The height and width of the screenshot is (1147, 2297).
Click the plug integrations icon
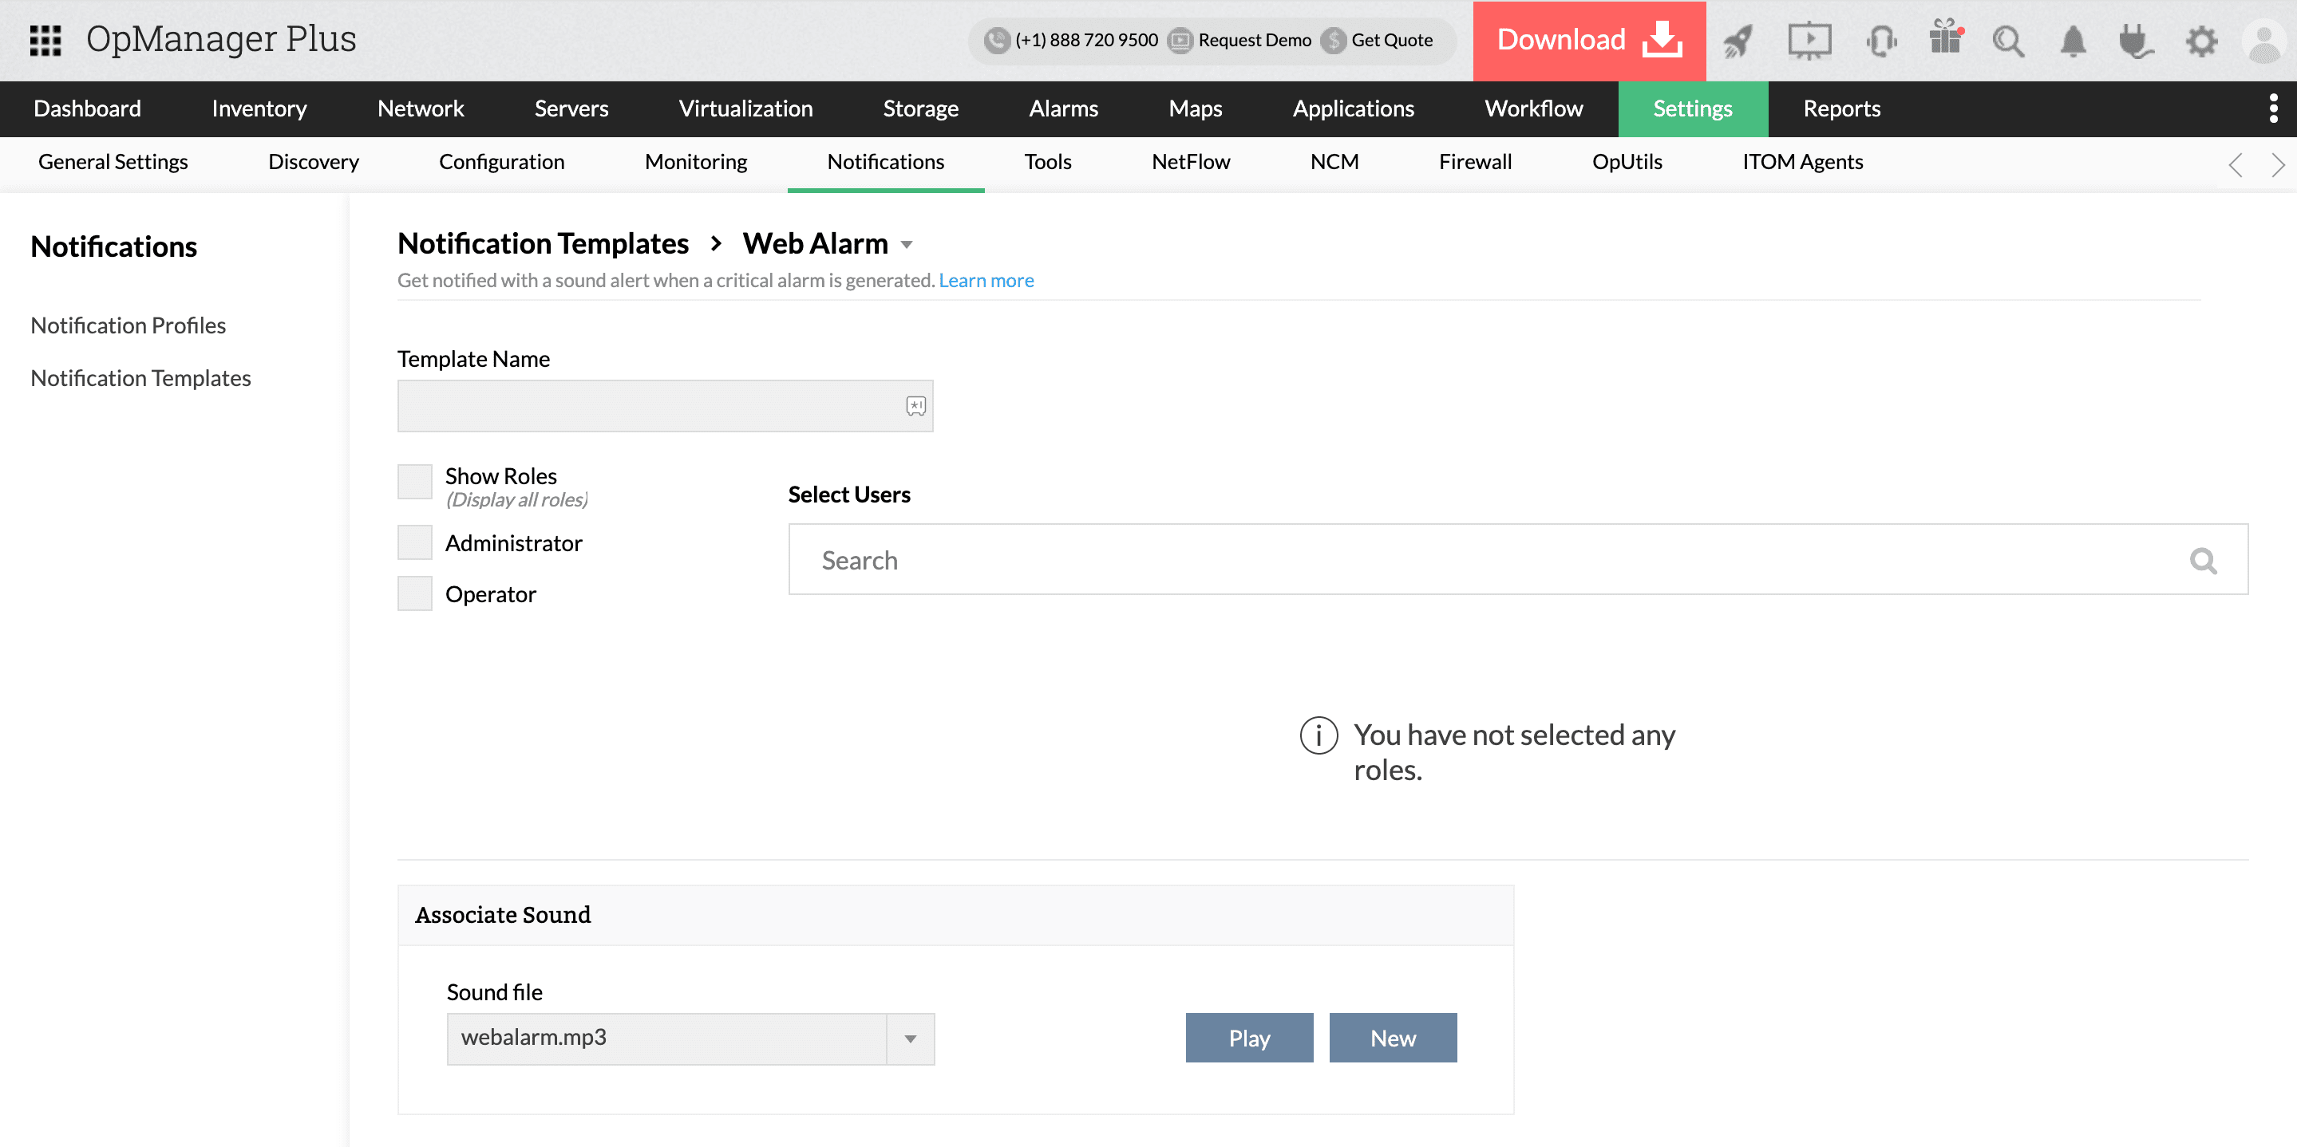[2136, 40]
